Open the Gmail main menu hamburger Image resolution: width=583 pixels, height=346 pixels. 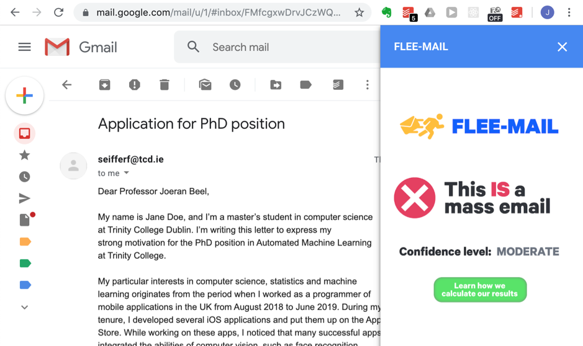[25, 47]
